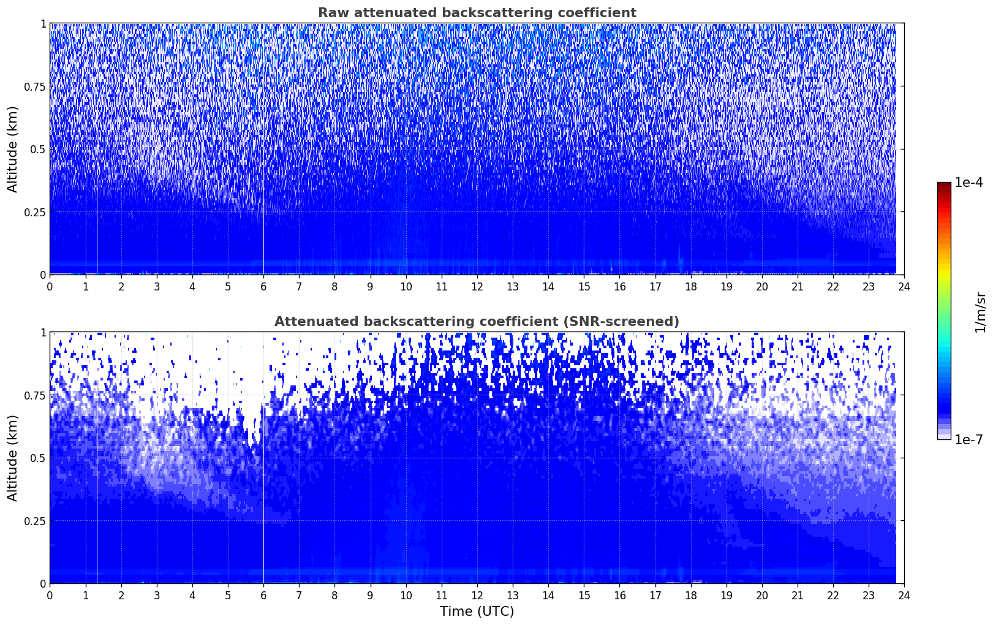
Task: Click the "15" time tick under the SNR-screened plot
Action: pos(584,595)
